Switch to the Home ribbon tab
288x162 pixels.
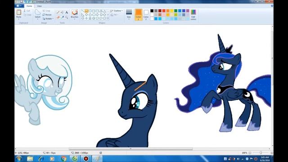[29, 6]
